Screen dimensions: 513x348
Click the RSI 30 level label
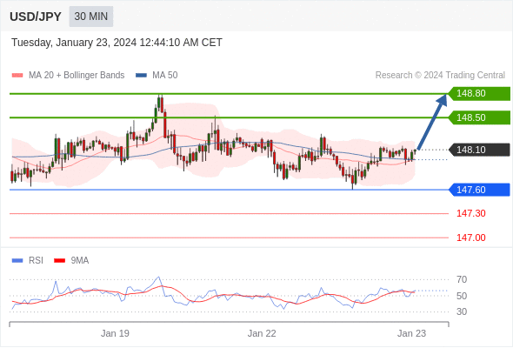pyautogui.click(x=462, y=311)
